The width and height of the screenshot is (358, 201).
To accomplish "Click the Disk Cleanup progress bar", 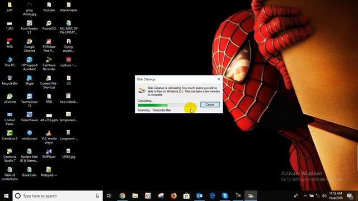I will click(x=167, y=106).
